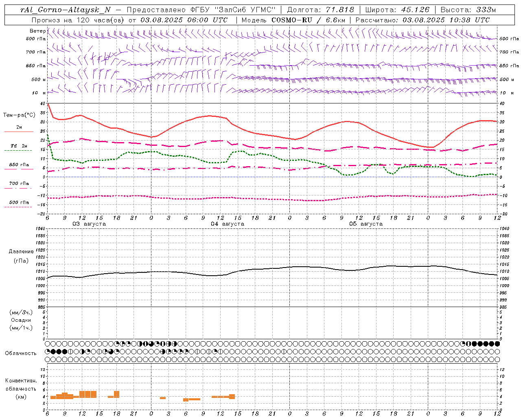Click the 05 августа date label
This screenshot has height=417, width=521.
(366, 224)
